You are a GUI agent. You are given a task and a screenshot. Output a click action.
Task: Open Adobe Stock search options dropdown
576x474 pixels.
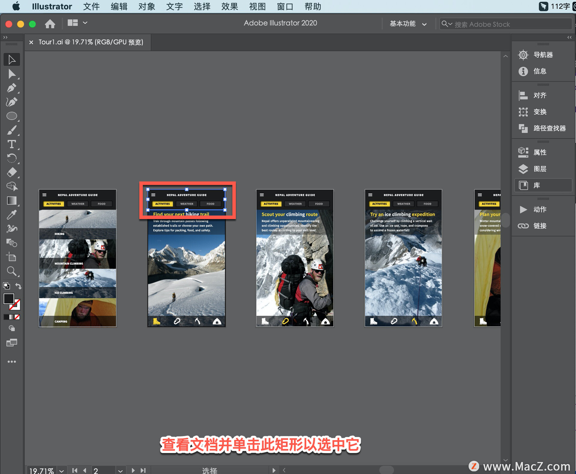(x=447, y=24)
